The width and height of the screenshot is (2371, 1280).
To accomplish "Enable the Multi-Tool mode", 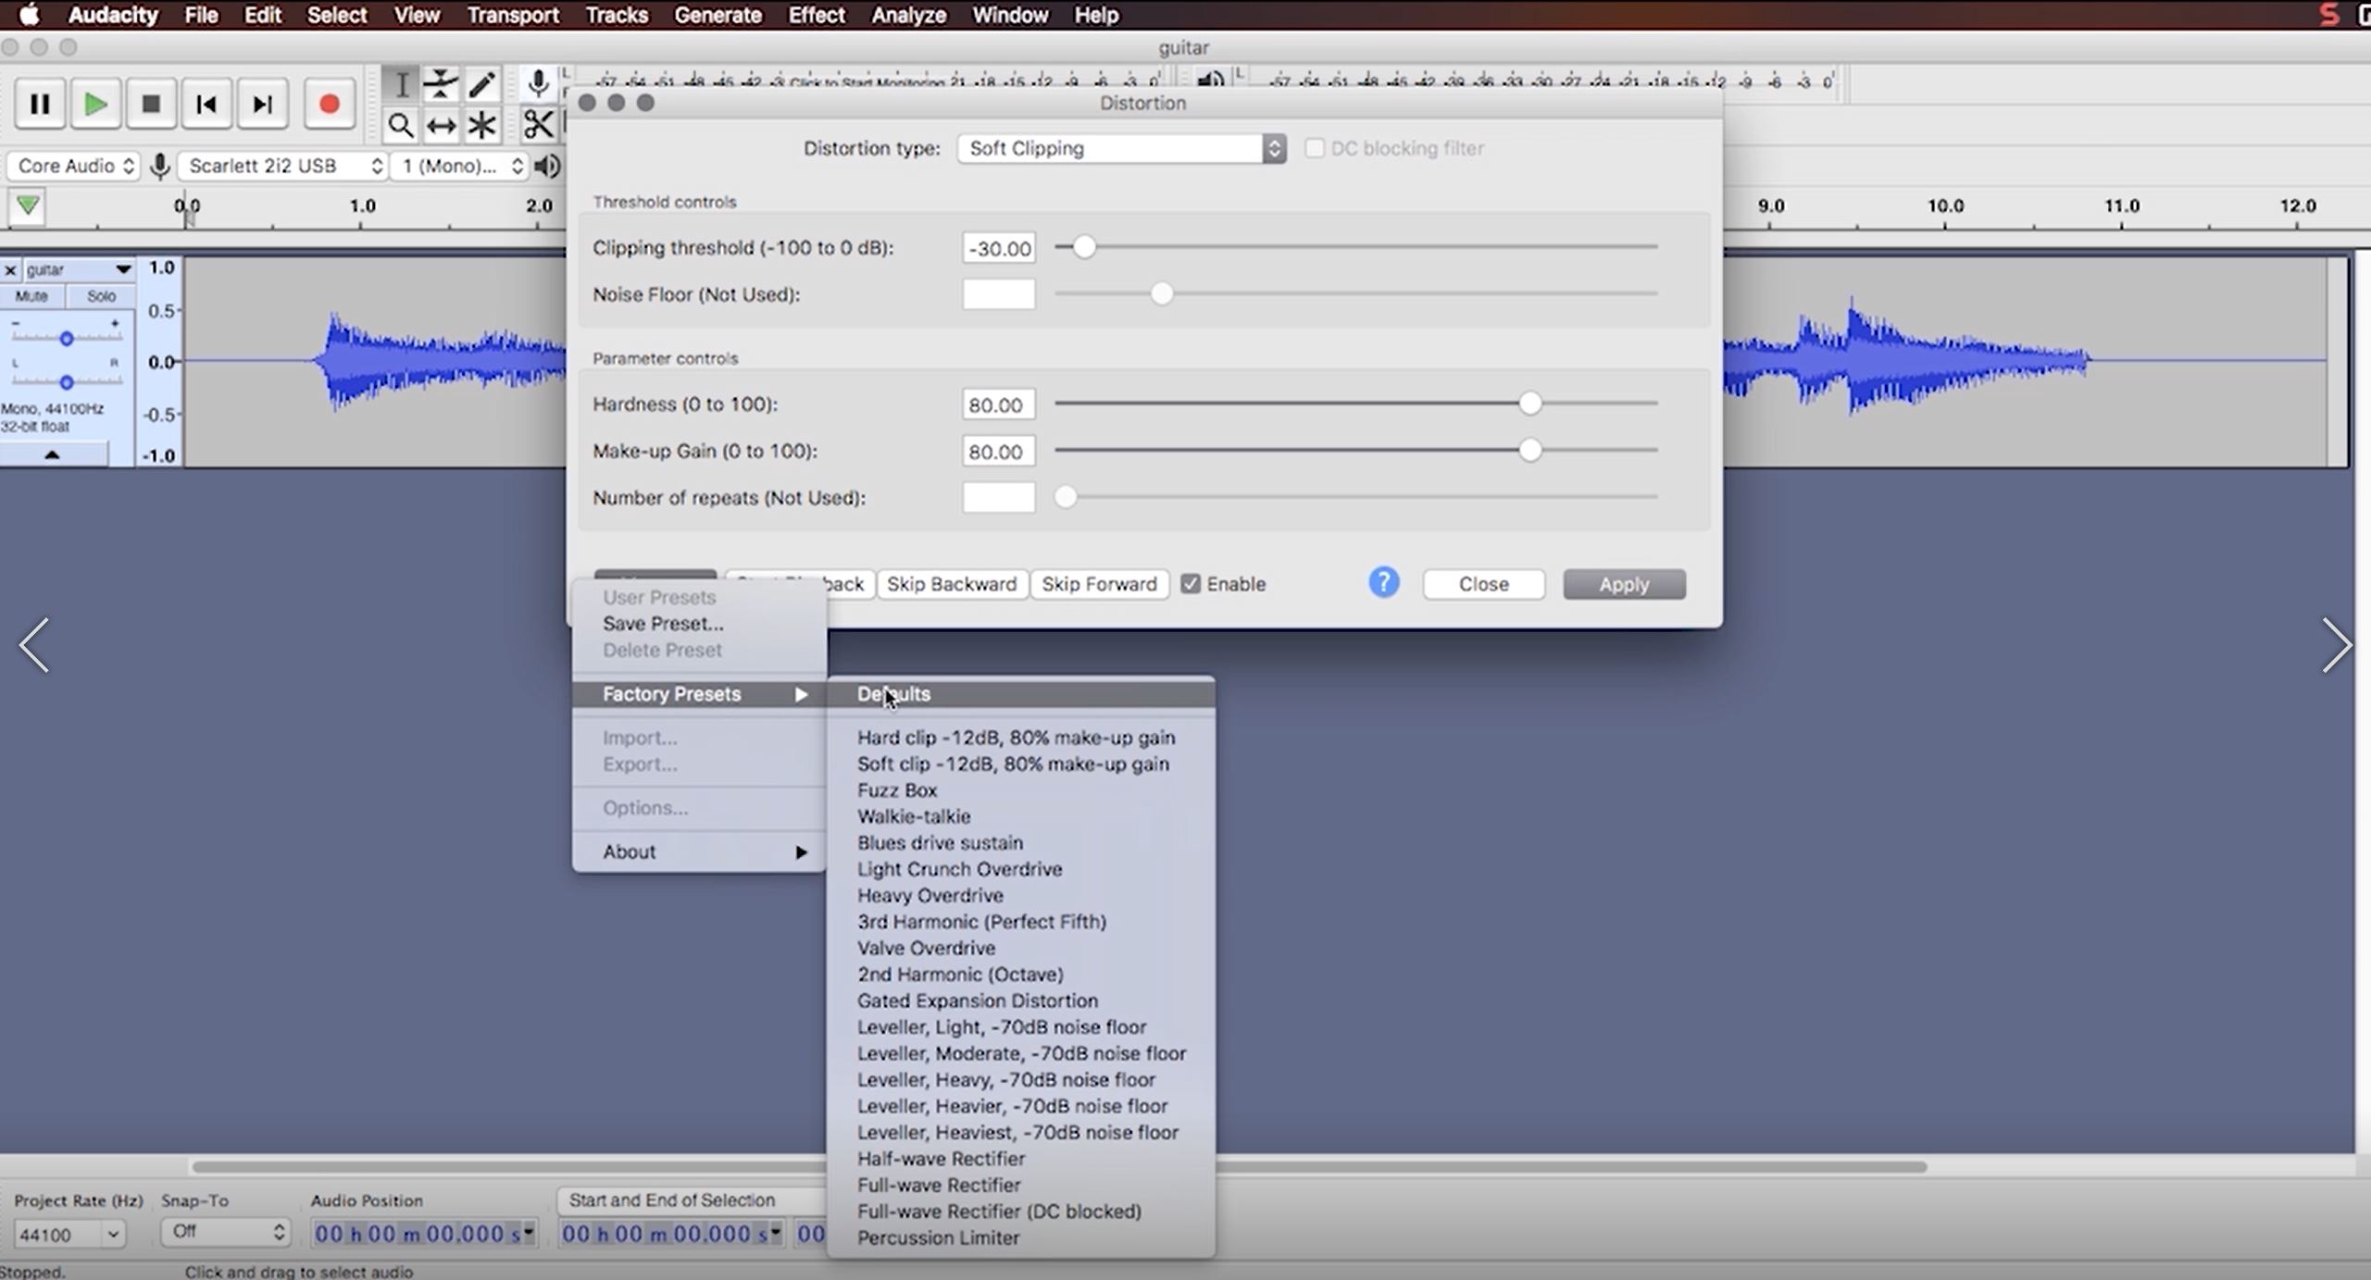I will 482,126.
